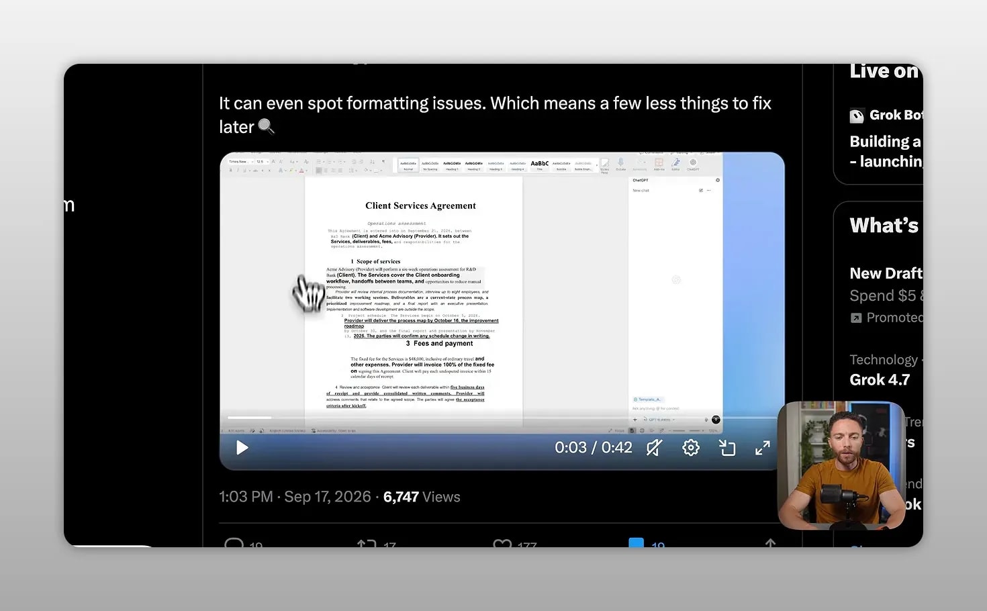Open the New Draft promoted trend
The width and height of the screenshot is (987, 611).
886,273
